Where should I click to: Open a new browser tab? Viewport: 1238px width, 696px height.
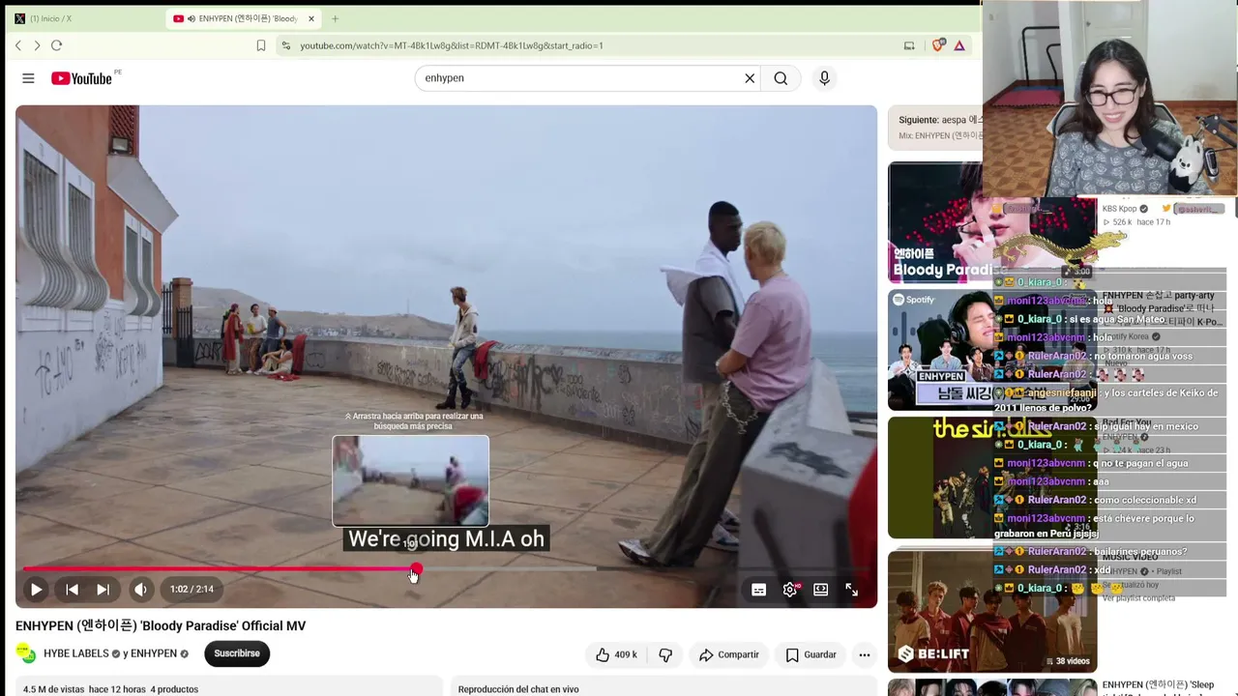coord(335,18)
